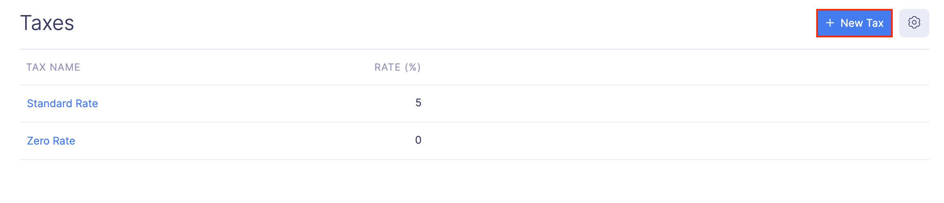Click the "New Tax" text label
The image size is (944, 203).
tap(862, 23)
